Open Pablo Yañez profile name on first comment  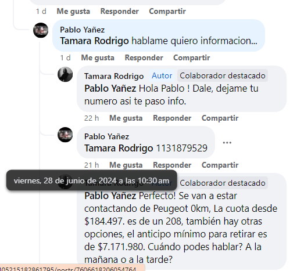[x=82, y=30]
